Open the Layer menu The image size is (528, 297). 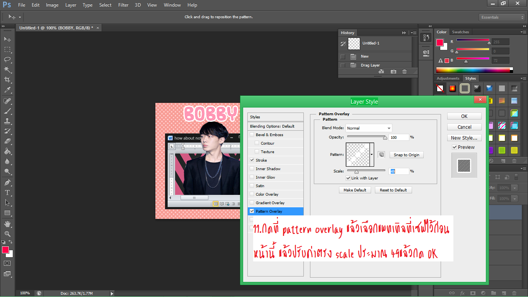(x=71, y=5)
